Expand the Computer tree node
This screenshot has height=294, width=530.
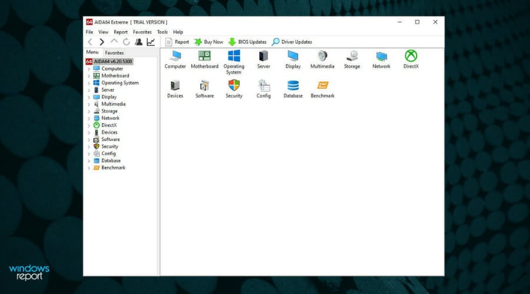click(89, 69)
